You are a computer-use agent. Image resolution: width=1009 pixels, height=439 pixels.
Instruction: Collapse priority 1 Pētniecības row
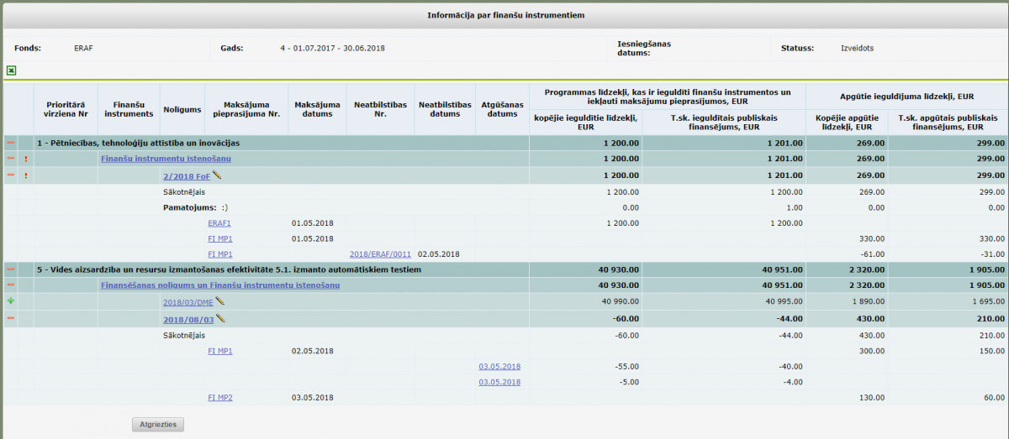[x=11, y=143]
